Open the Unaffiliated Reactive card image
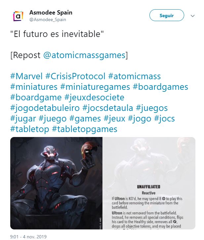The image size is (204, 240). (x=149, y=183)
